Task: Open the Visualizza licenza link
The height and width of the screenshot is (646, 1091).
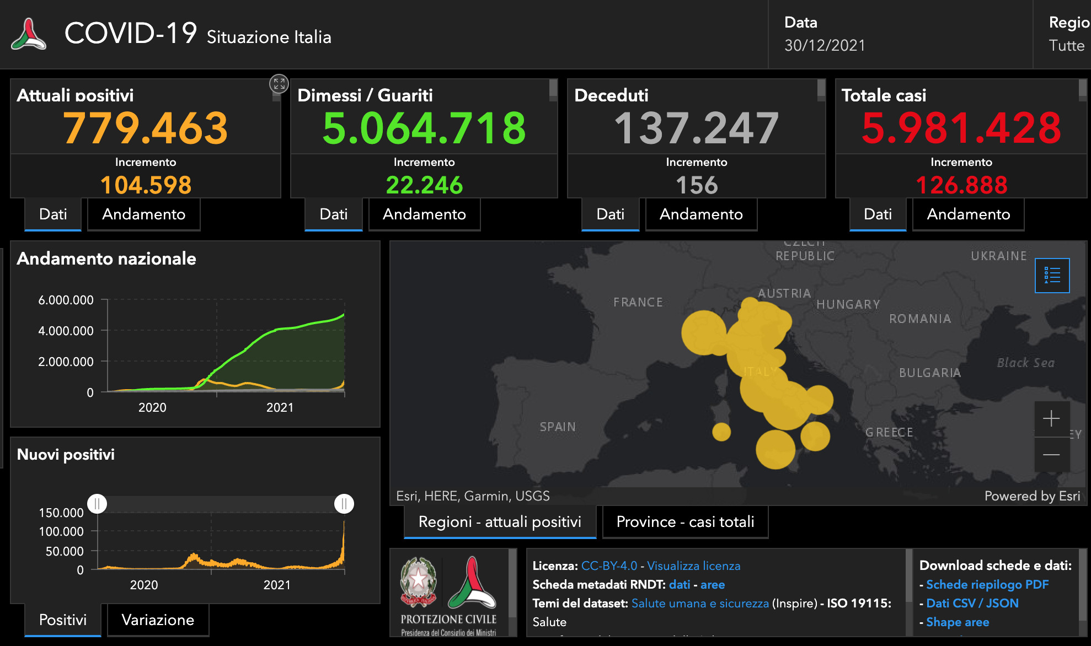Action: click(x=693, y=566)
